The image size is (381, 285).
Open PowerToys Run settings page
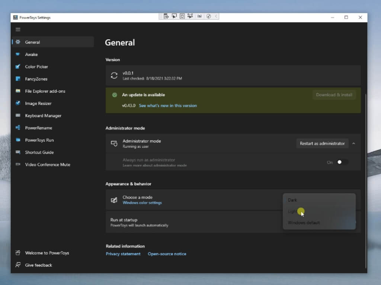tap(39, 140)
